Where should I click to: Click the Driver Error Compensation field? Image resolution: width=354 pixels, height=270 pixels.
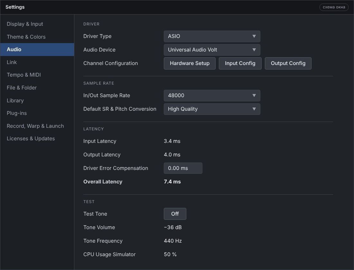click(183, 168)
